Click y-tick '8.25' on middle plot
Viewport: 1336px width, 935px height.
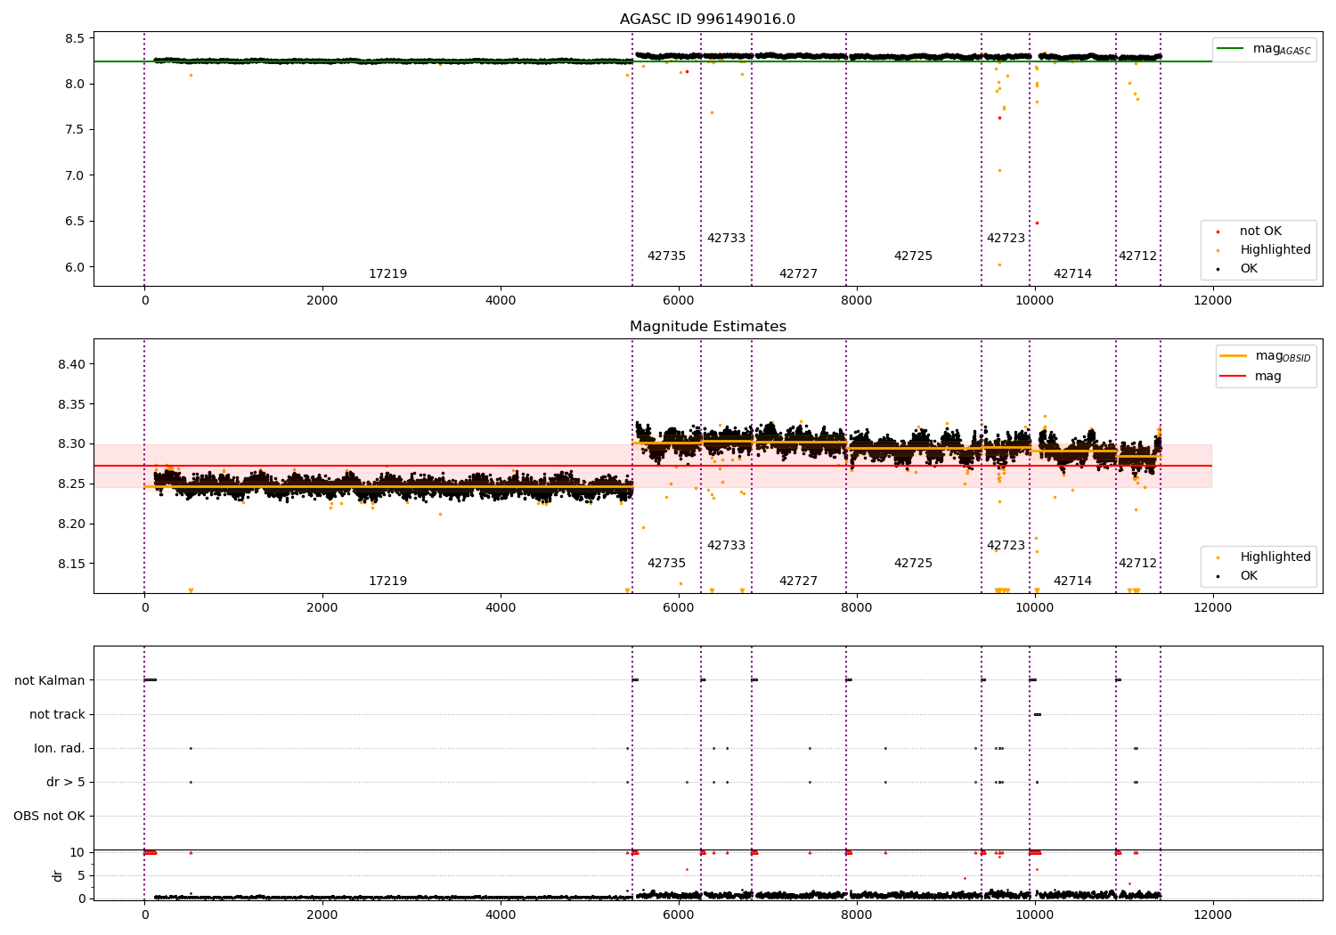(71, 484)
